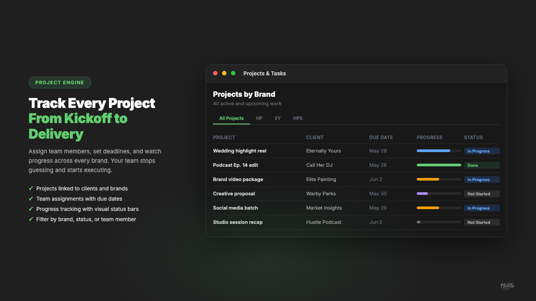Screen dimensions: 536x301
Task: Click Wedding highlight reel blue progress bar
Action: (x=439, y=151)
